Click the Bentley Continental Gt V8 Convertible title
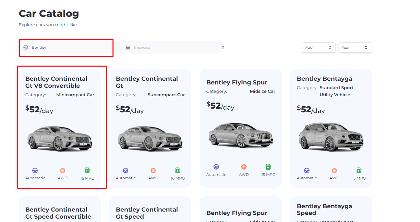This screenshot has width=420, height=222. (57, 82)
